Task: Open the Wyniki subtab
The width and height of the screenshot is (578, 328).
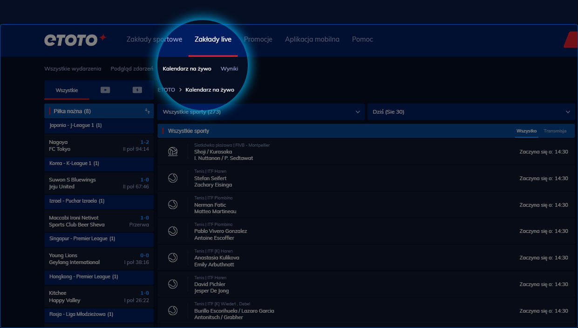Action: point(229,68)
